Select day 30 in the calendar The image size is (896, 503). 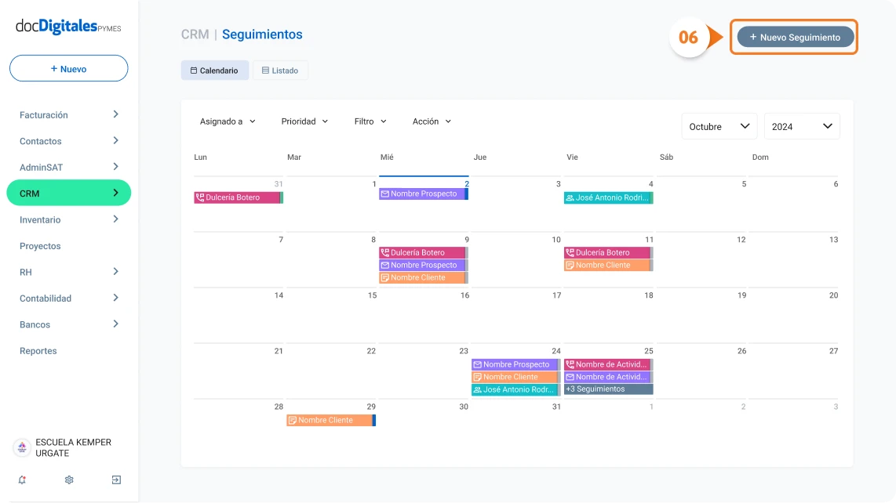click(464, 407)
